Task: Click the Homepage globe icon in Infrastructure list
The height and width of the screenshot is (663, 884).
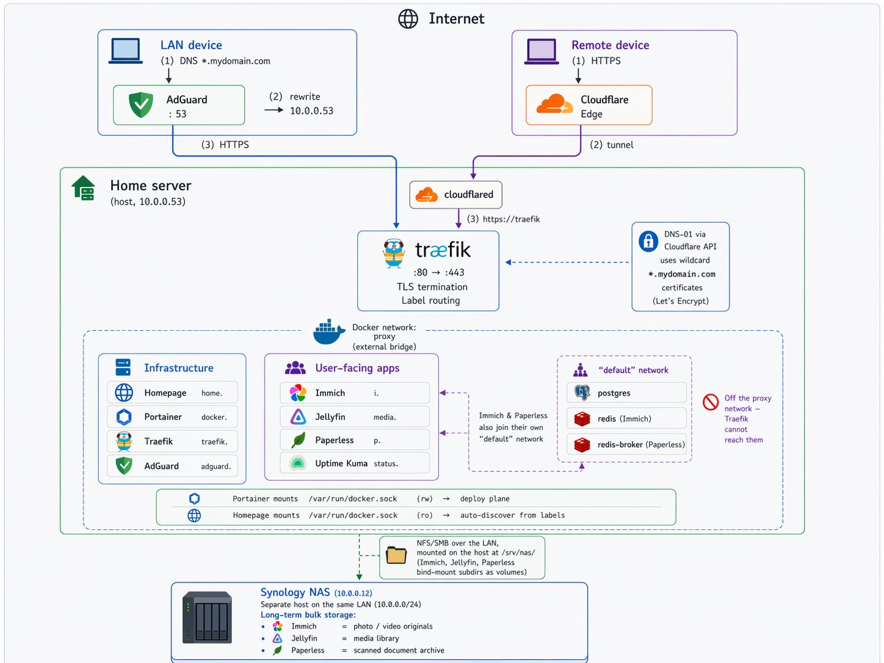Action: click(124, 393)
